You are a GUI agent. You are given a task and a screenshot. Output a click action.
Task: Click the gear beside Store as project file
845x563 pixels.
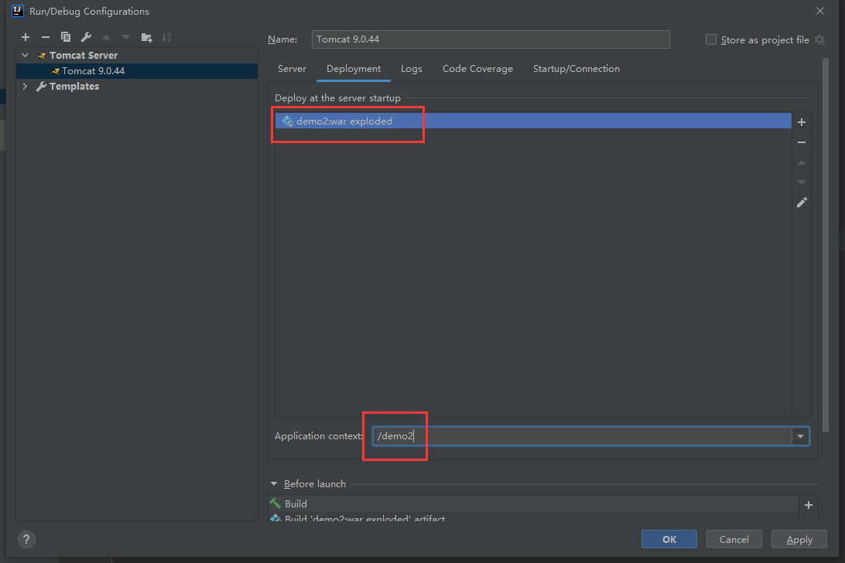coord(819,40)
